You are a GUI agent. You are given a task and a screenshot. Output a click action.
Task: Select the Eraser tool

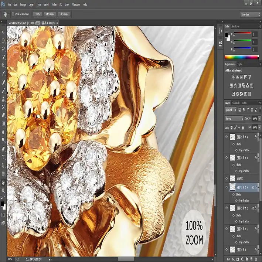click(x=3, y=115)
